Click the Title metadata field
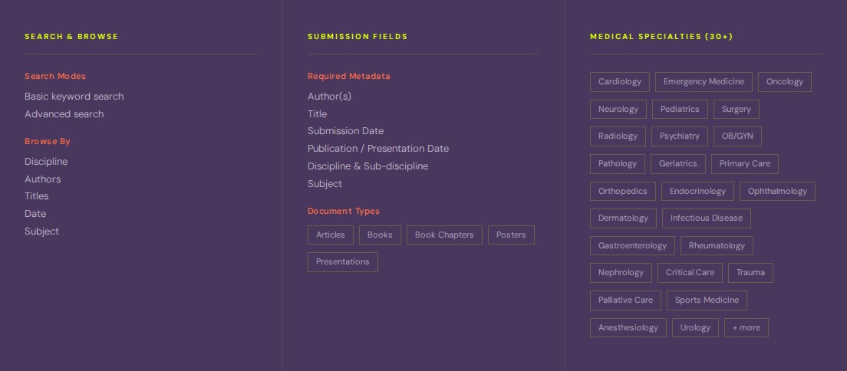 tap(317, 114)
